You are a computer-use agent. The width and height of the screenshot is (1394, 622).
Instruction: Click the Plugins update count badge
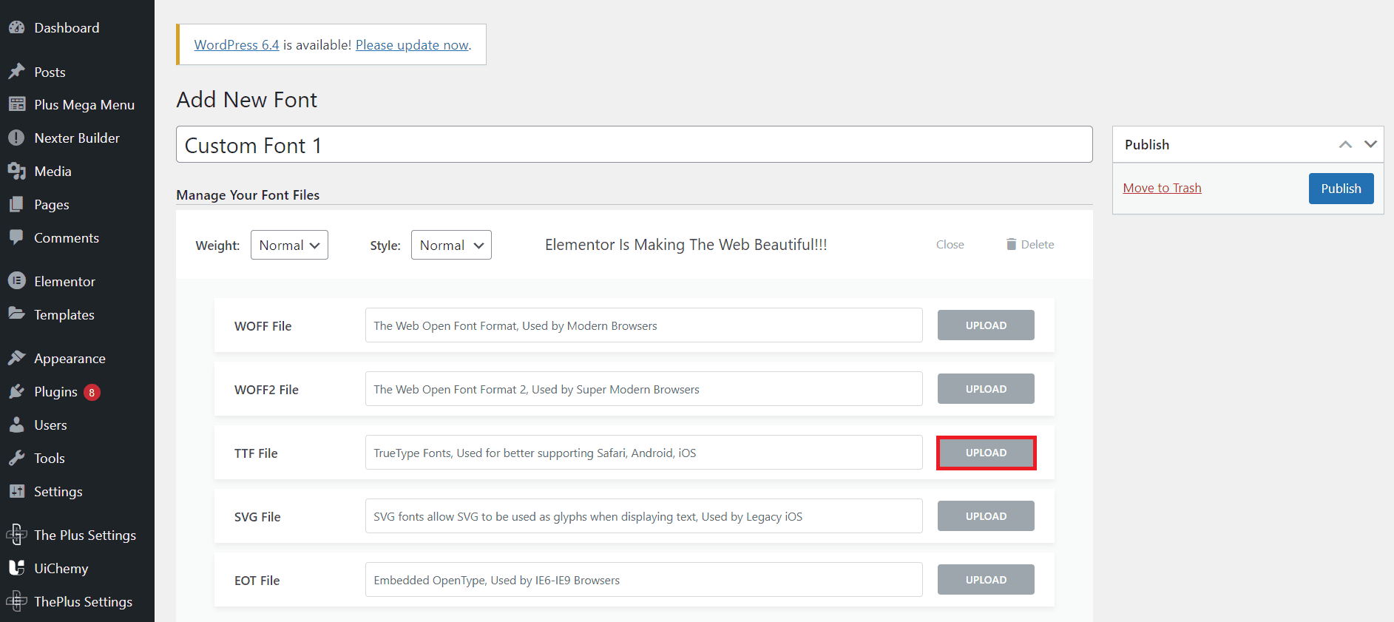coord(92,392)
